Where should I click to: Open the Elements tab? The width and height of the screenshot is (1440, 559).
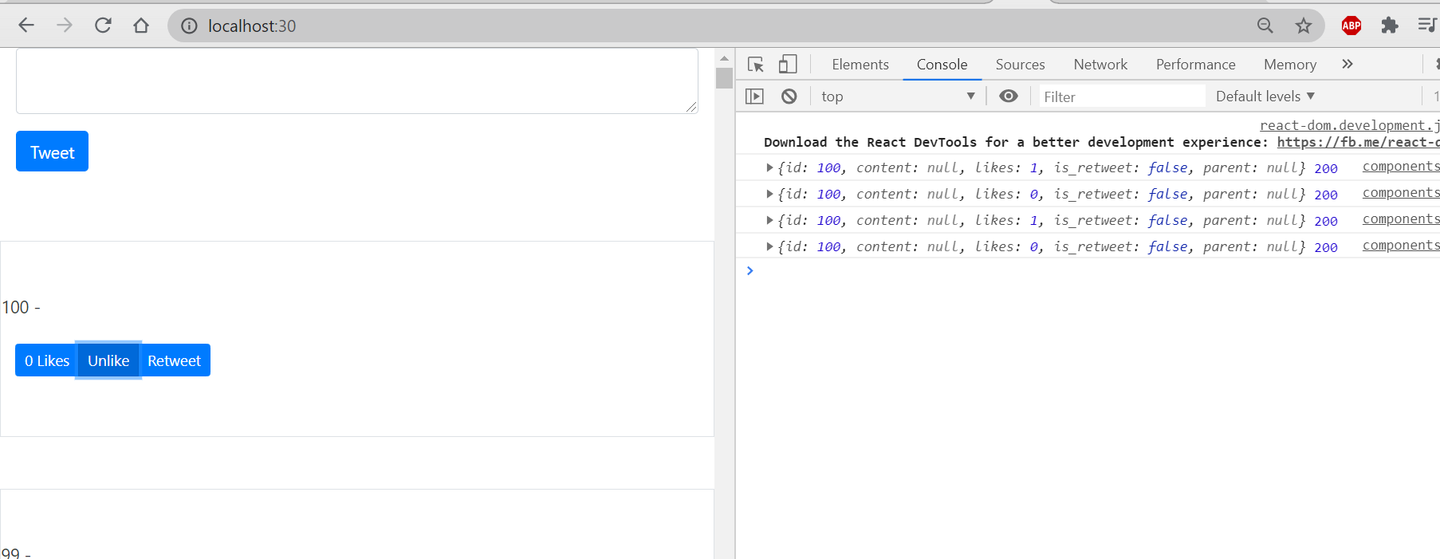tap(860, 65)
